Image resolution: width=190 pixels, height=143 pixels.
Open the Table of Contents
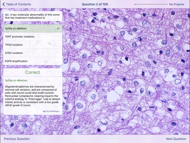pyautogui.click(x=19, y=4)
